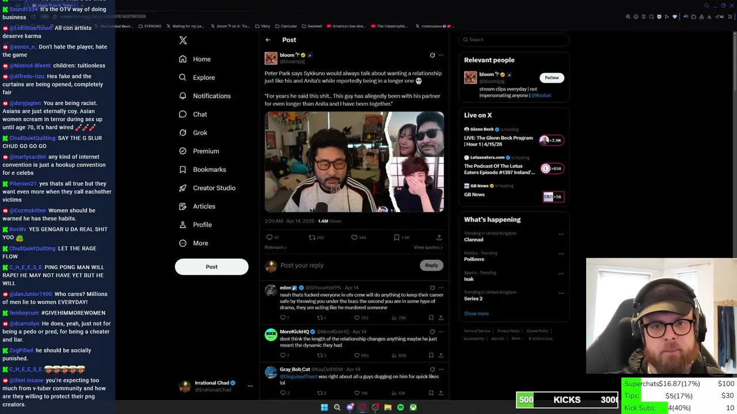Click bloom's profile avatar on post
The image size is (737, 414).
(271, 58)
